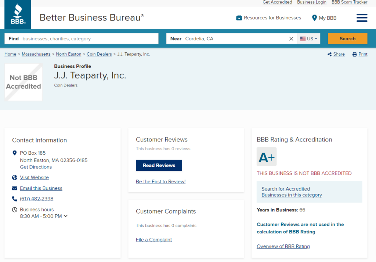The image size is (376, 262).
Task: Click the Not BBB Accredited badge
Action: pyautogui.click(x=23, y=82)
